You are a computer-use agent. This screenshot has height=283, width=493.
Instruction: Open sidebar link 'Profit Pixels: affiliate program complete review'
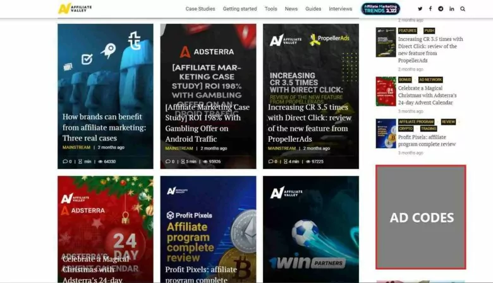[427, 141]
